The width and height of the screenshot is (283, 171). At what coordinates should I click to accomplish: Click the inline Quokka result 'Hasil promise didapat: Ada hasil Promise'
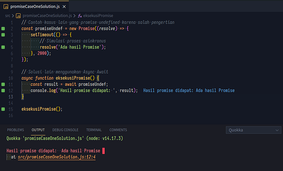[x=189, y=91]
